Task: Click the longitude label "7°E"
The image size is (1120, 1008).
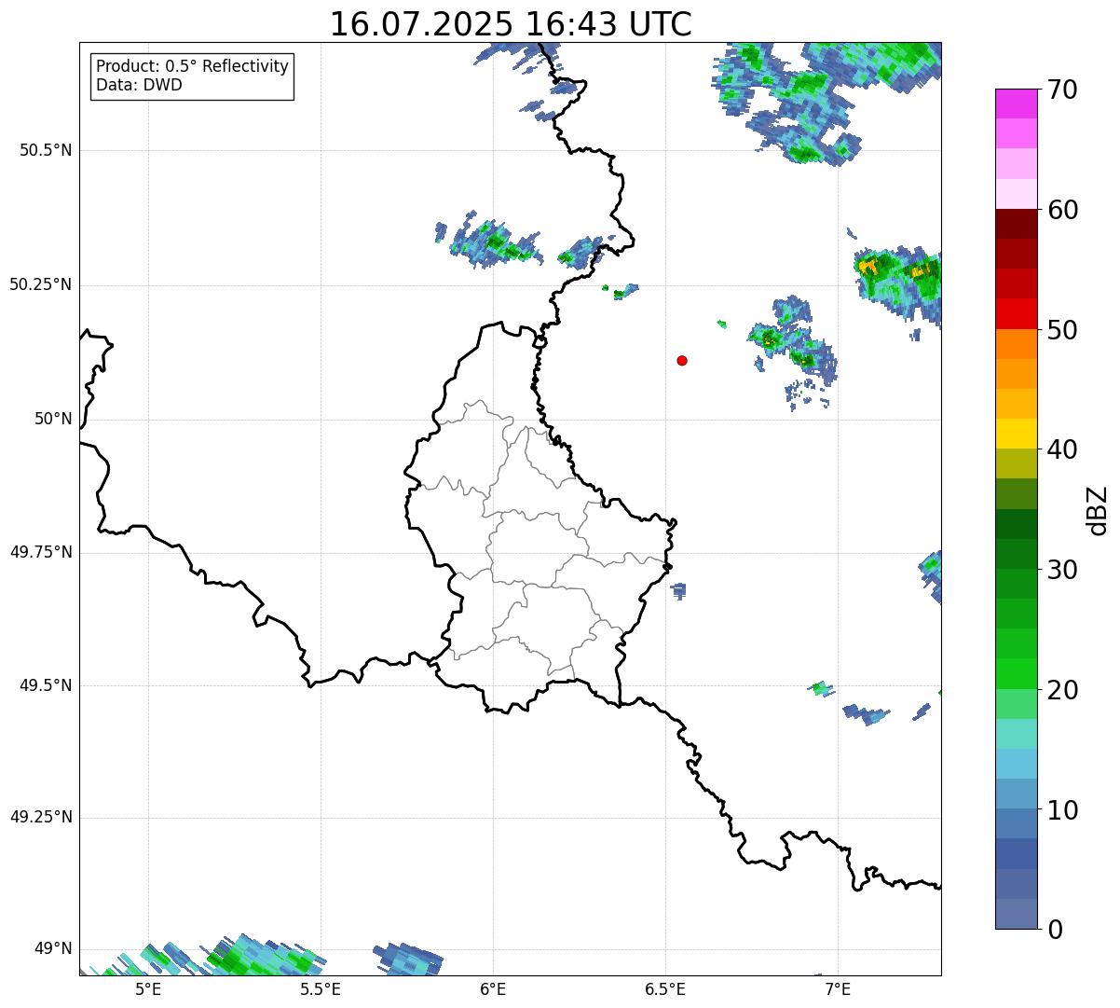Action: [838, 989]
